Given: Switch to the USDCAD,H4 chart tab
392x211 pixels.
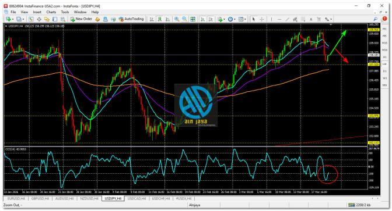Looking at the screenshot, I should [x=136, y=199].
